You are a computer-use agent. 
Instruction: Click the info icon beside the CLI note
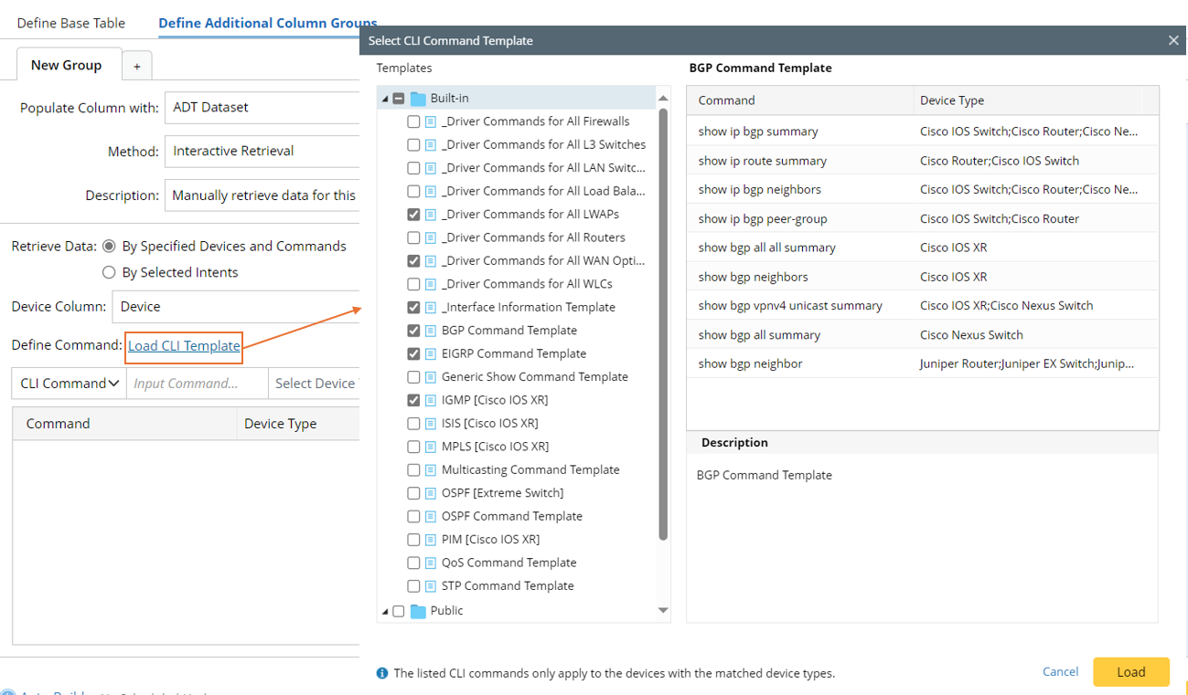pyautogui.click(x=382, y=673)
